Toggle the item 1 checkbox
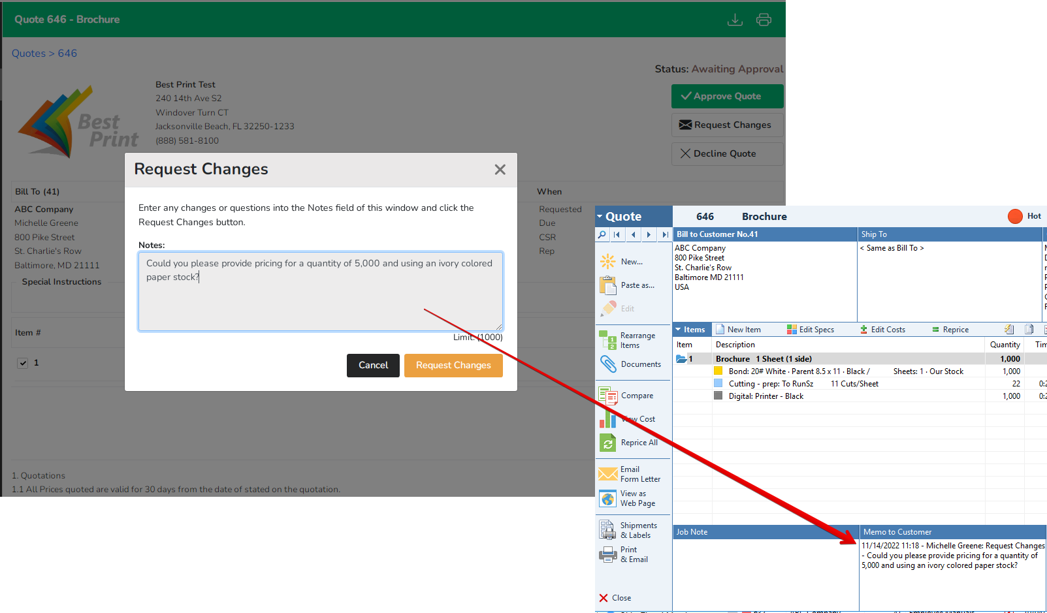The image size is (1047, 613). pyautogui.click(x=23, y=363)
